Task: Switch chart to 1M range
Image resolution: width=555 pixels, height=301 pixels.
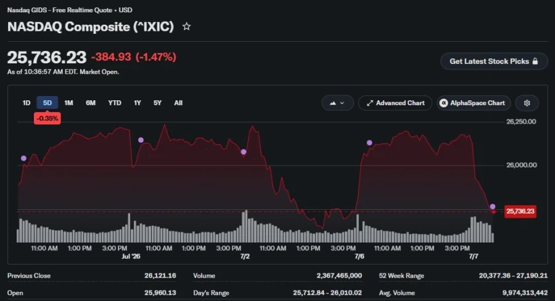Action: pyautogui.click(x=68, y=103)
